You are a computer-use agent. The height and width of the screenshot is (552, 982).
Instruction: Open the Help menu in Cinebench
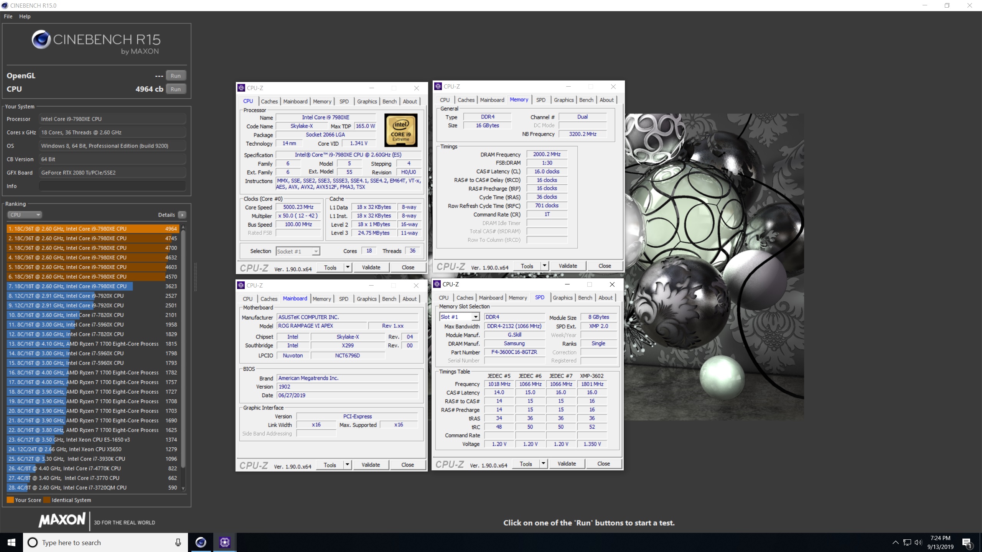pyautogui.click(x=25, y=16)
